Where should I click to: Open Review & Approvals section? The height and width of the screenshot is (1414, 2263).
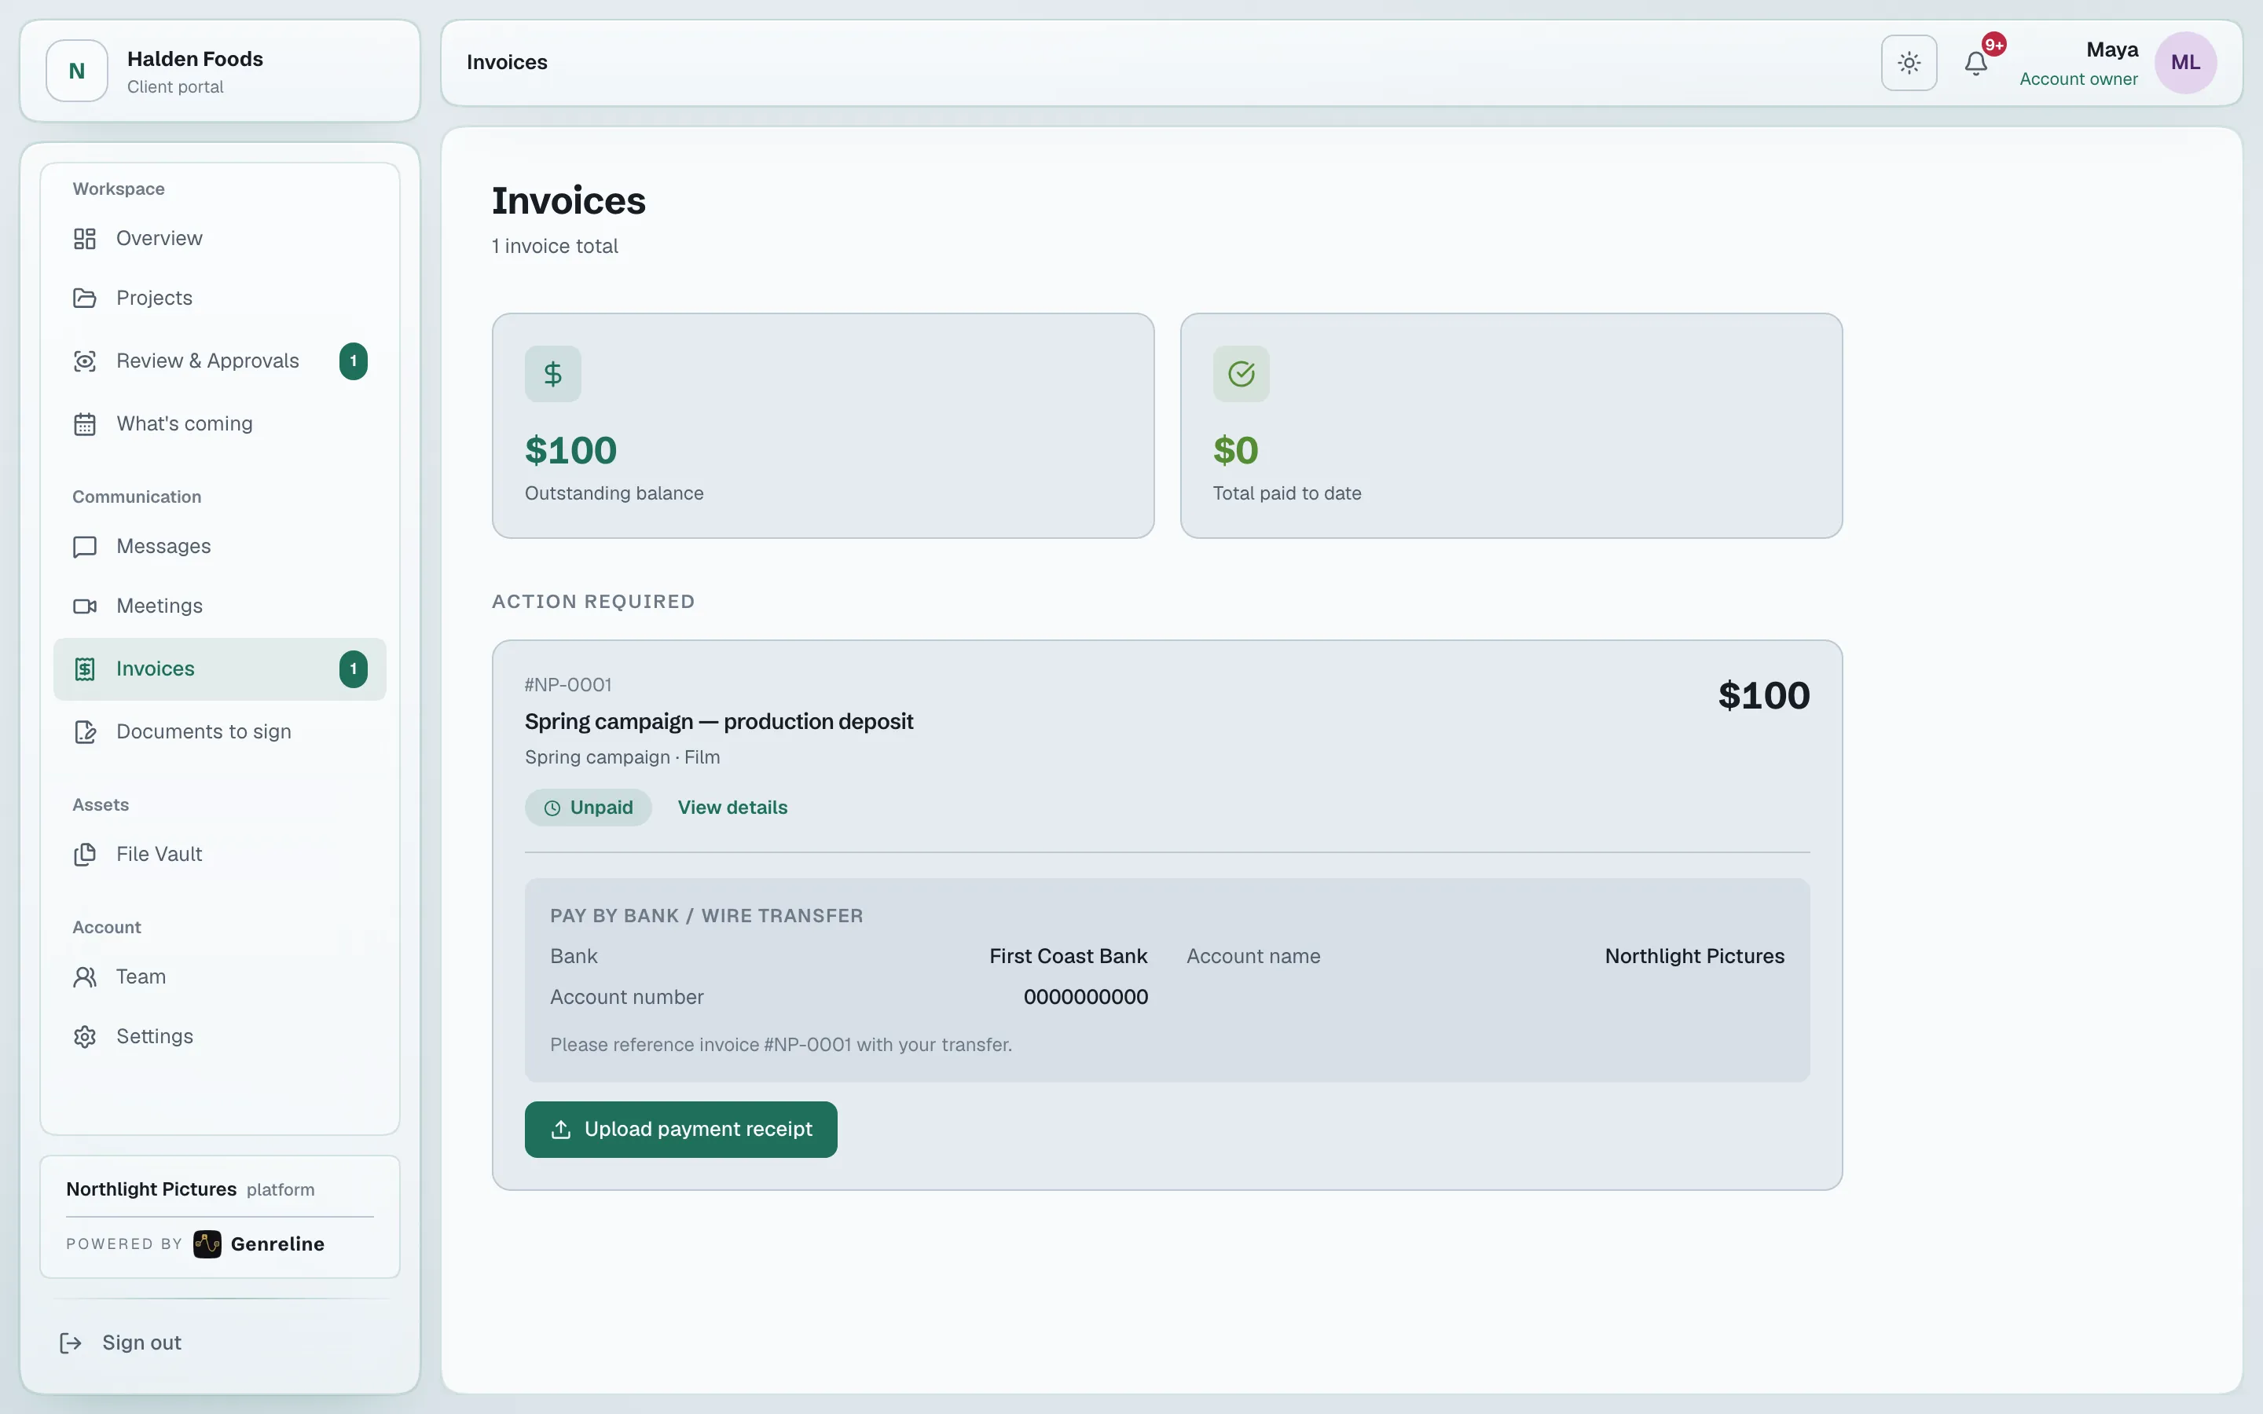coord(220,361)
